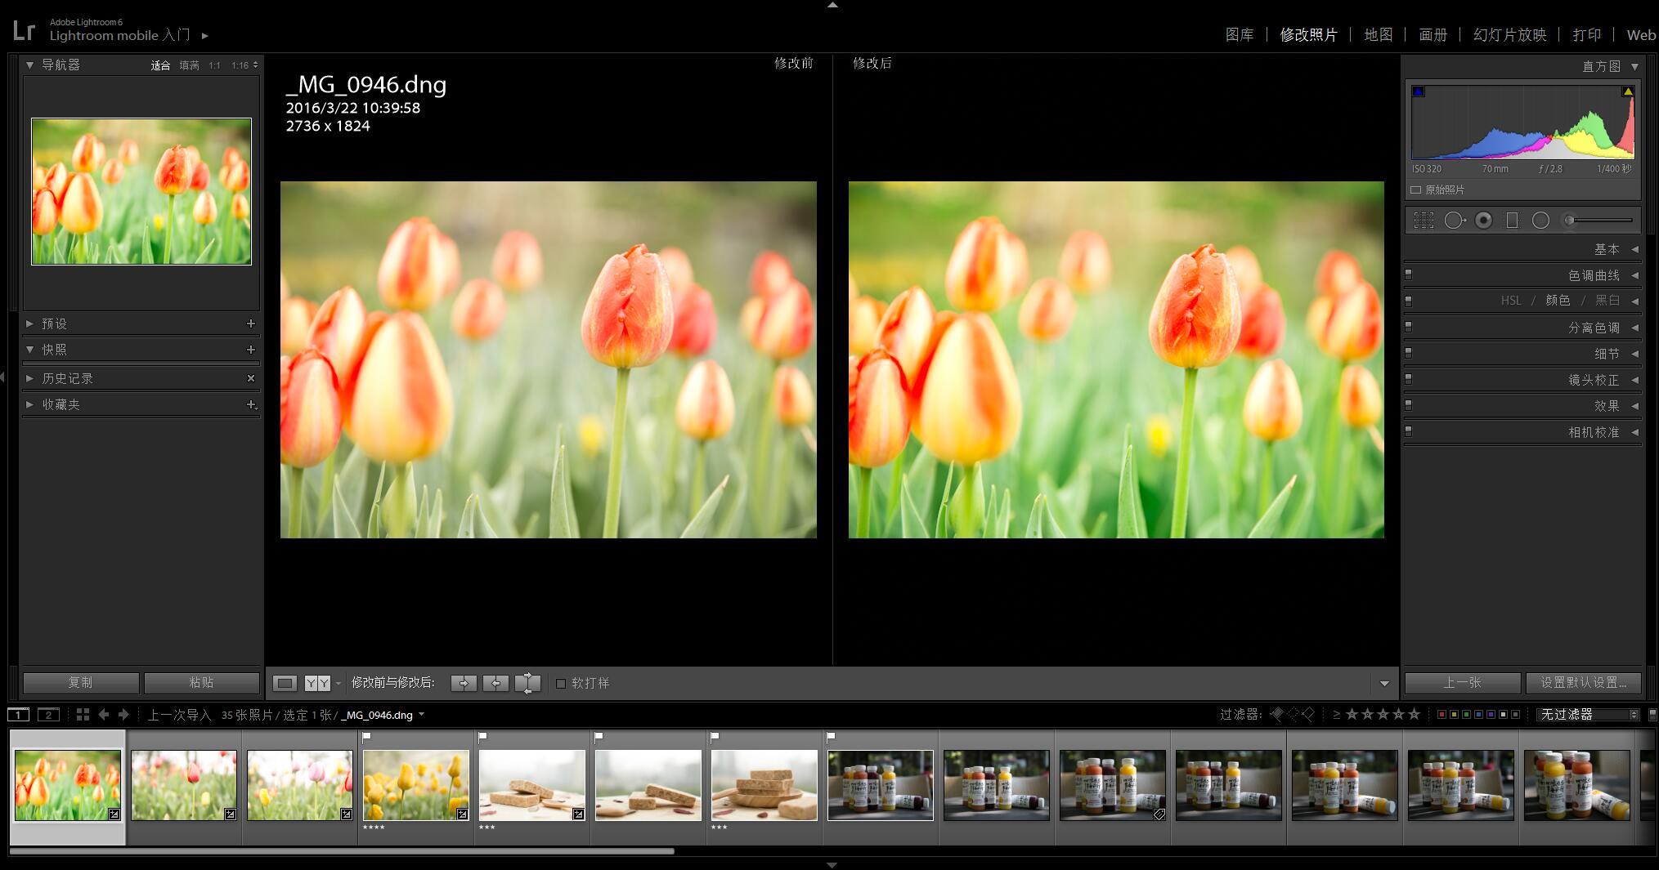1659x870 pixels.
Task: Switch to Loupe view in the toolbar
Action: (286, 683)
